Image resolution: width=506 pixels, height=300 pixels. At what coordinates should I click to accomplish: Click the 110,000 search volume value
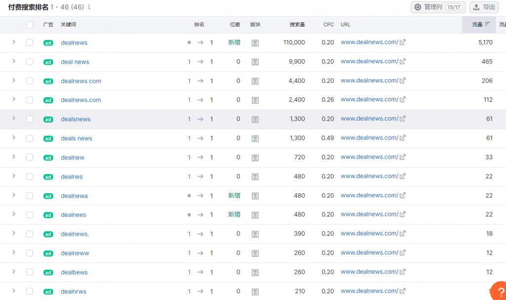click(x=294, y=43)
